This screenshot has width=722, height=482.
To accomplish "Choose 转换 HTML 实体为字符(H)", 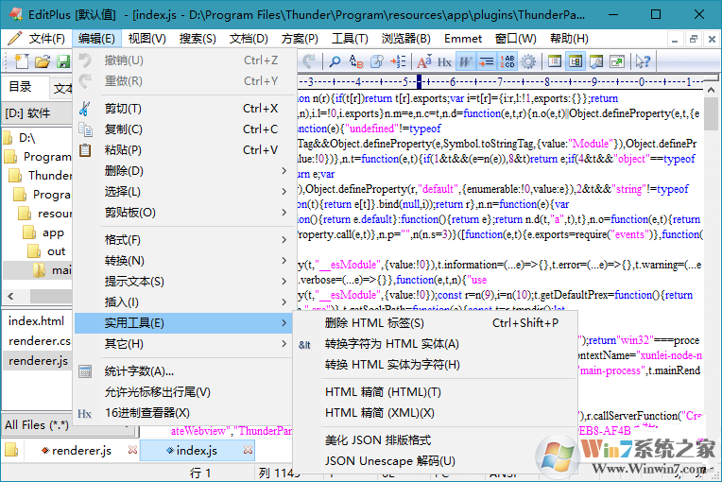I will 435,365.
